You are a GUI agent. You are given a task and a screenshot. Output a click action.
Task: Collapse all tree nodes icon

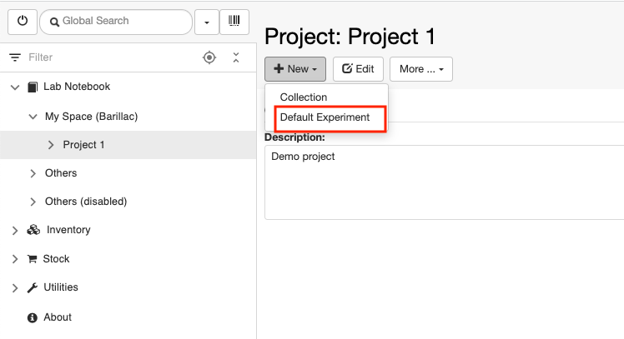236,57
